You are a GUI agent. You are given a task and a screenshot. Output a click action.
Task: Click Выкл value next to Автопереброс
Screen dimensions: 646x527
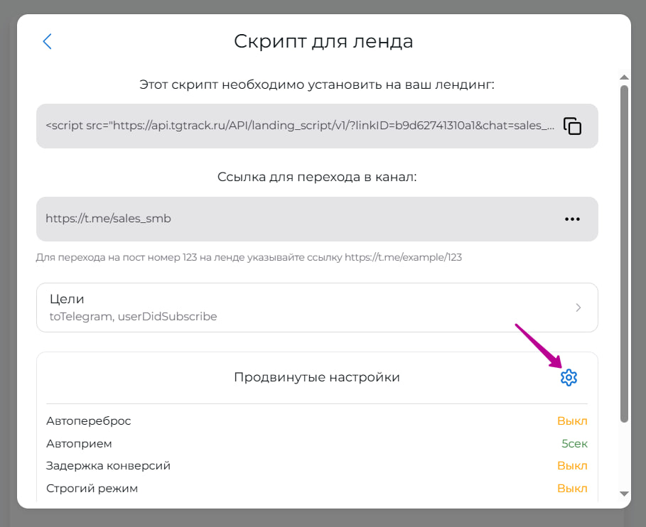572,420
